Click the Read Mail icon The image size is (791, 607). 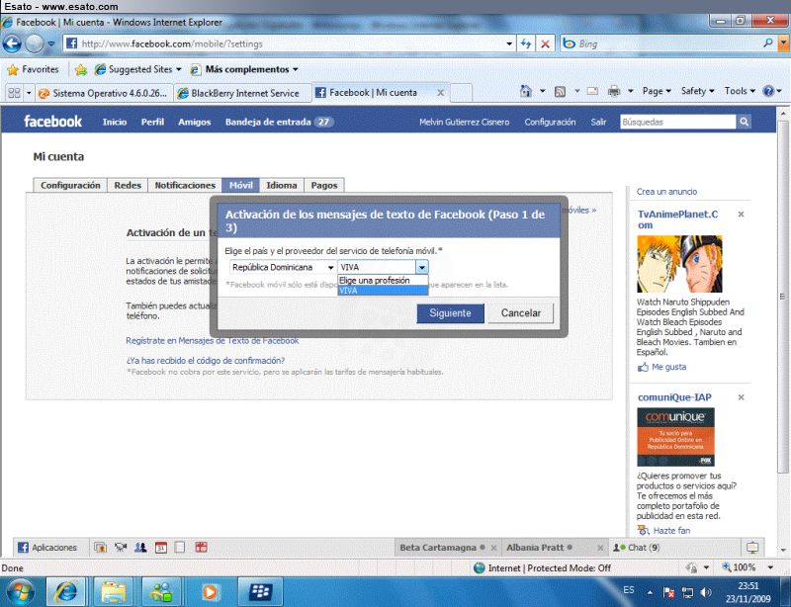[x=592, y=91]
